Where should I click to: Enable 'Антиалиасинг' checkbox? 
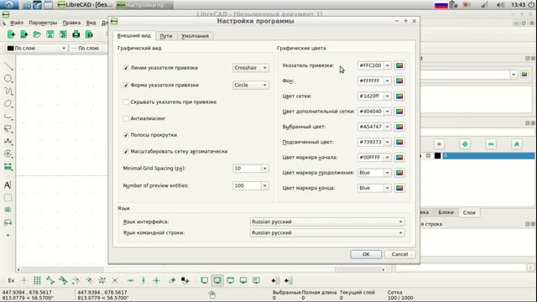coord(126,118)
